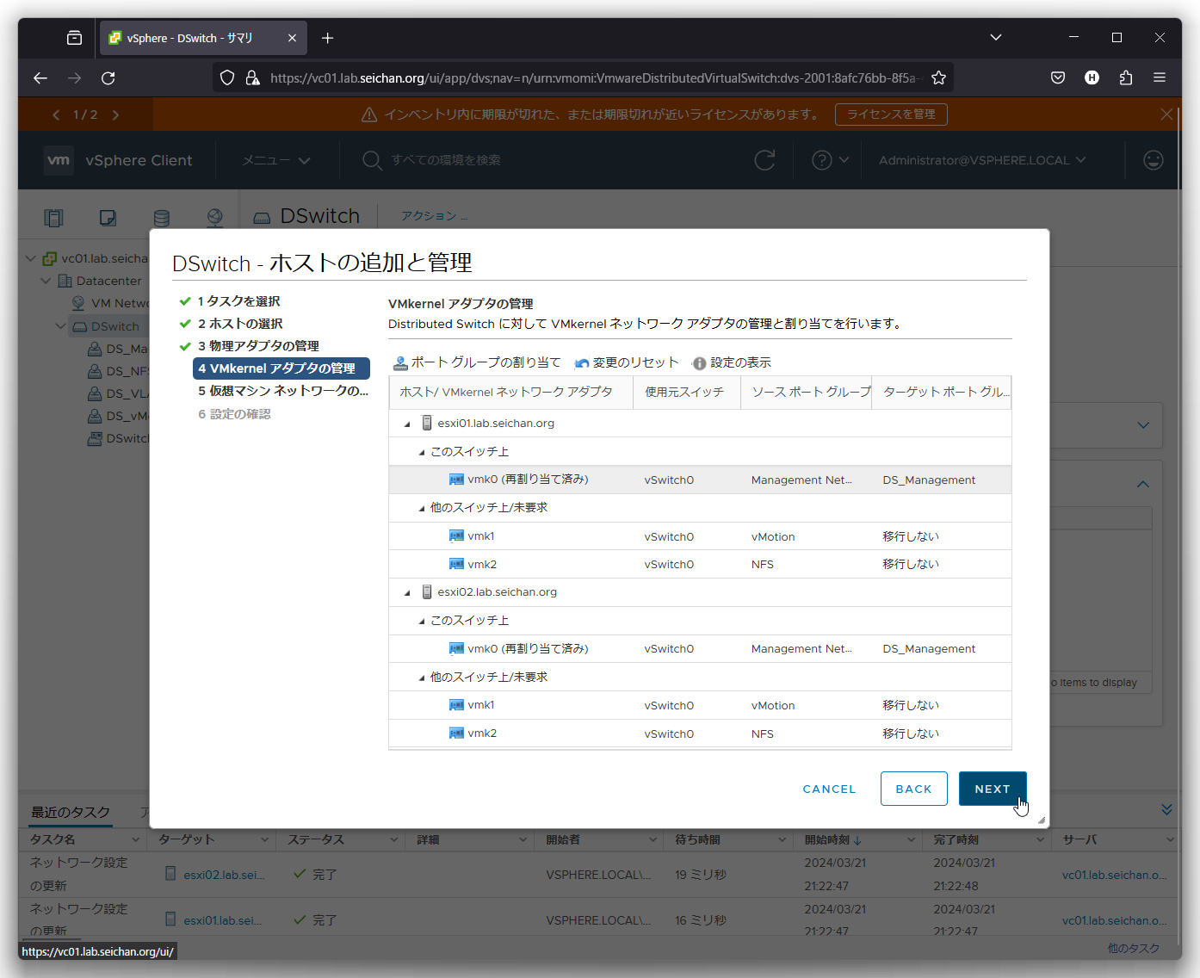Collapse esxi01.lab.seichan.org host row
Viewport: 1200px width, 978px height.
click(x=407, y=424)
